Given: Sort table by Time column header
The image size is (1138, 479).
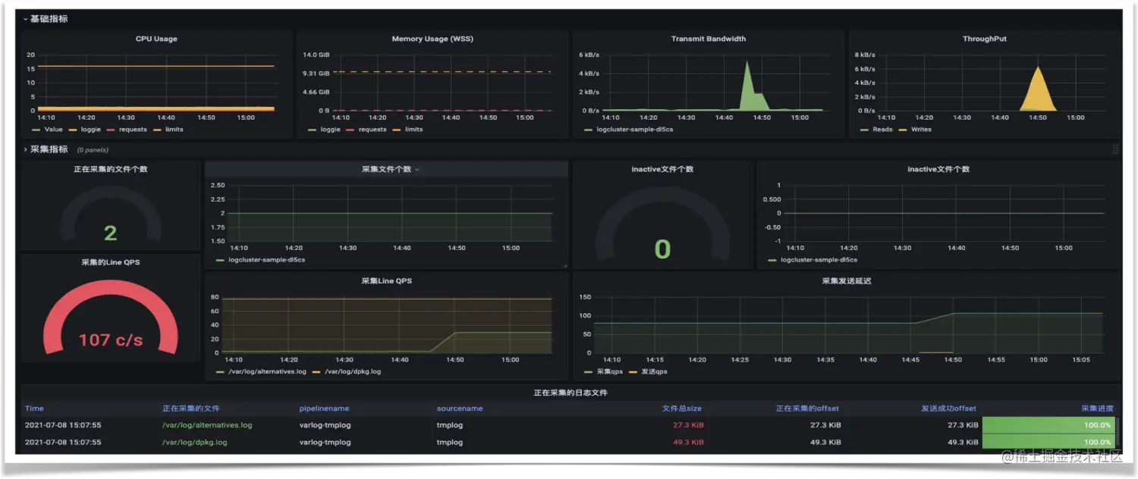Looking at the screenshot, I should [x=35, y=409].
